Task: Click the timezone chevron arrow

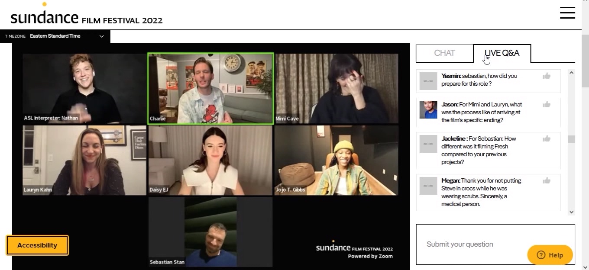Action: click(102, 36)
